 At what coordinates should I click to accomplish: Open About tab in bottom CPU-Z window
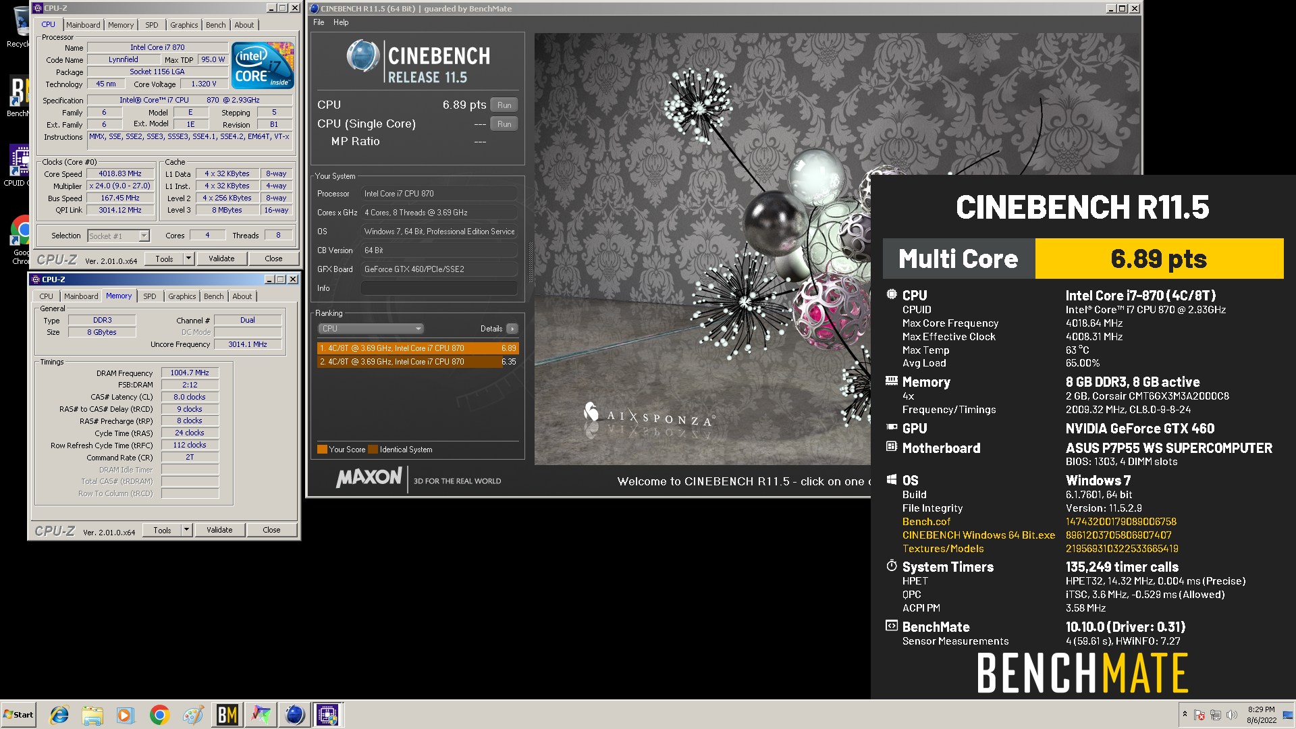point(242,296)
